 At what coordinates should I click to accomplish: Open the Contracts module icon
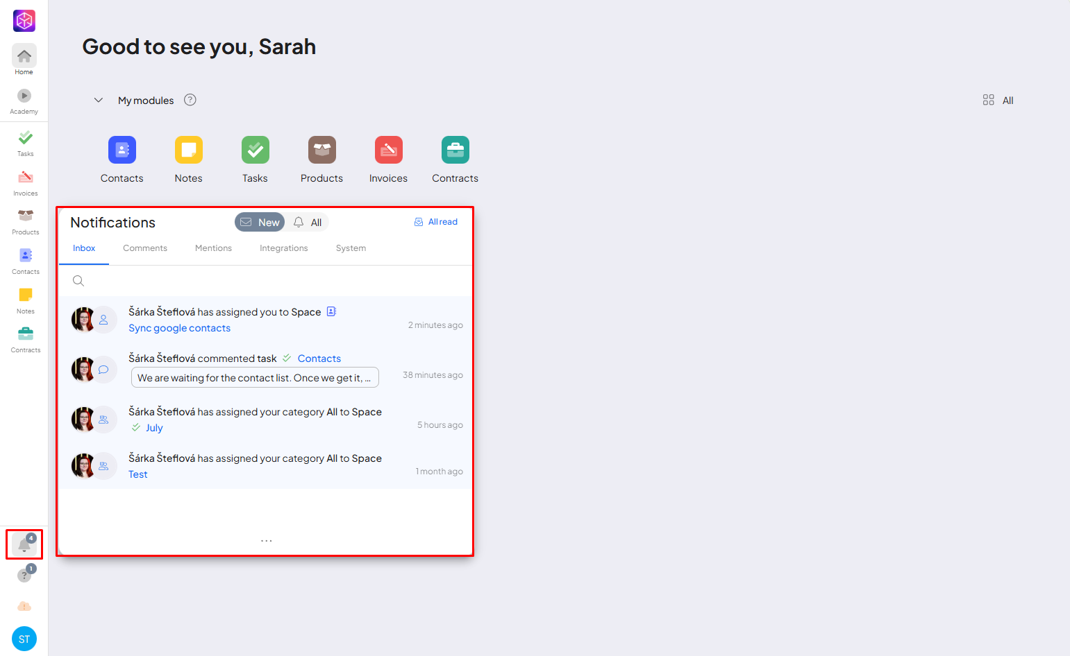[x=455, y=150]
